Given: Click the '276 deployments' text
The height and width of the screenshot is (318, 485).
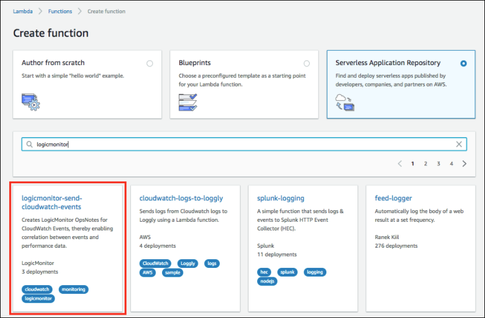Looking at the screenshot, I should (x=396, y=245).
